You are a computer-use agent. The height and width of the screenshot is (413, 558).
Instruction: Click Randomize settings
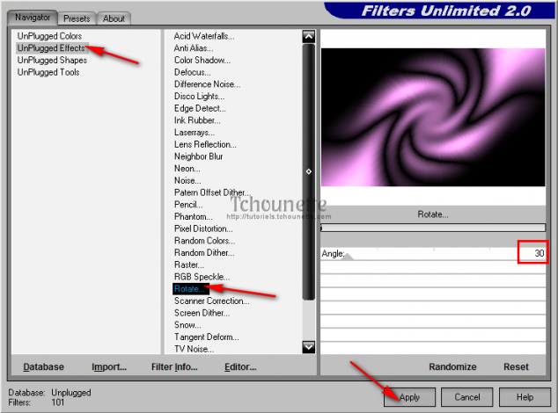[452, 367]
